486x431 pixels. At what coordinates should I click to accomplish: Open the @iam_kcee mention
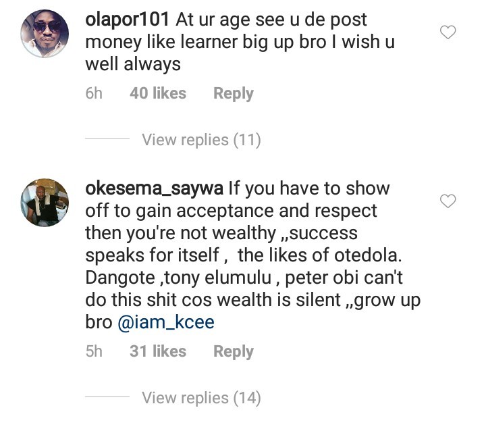click(166, 323)
